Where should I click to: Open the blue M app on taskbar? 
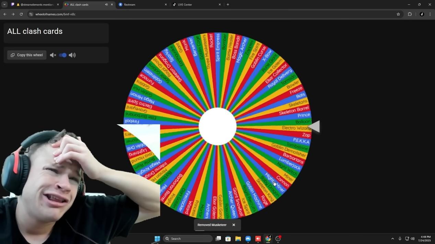pyautogui.click(x=248, y=239)
